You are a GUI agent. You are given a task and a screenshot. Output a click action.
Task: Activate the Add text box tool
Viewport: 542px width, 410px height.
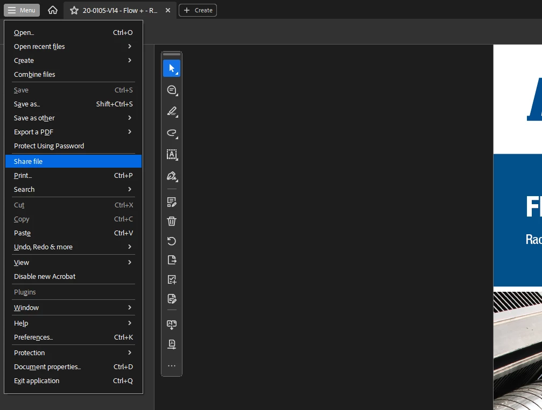172,155
